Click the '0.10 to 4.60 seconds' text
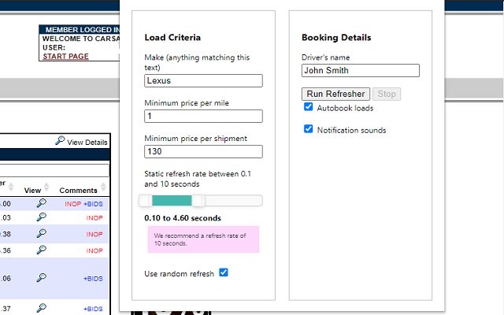Viewport: 504px width, 315px height. click(183, 218)
